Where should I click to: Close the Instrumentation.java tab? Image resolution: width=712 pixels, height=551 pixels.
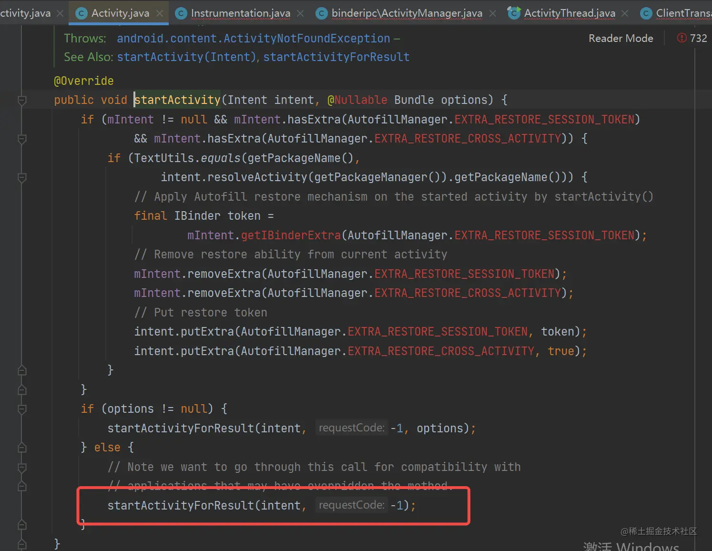pos(300,13)
